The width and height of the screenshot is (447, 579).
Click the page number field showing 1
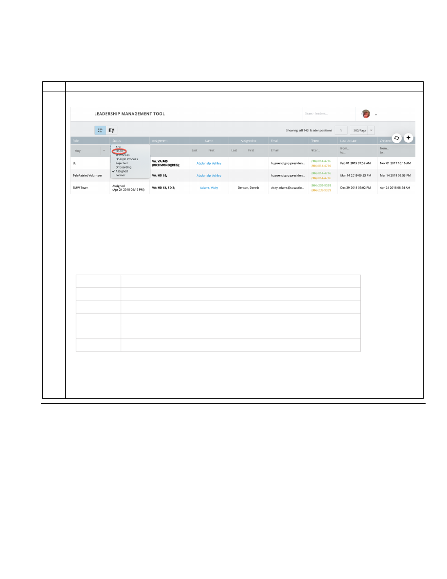coord(341,131)
